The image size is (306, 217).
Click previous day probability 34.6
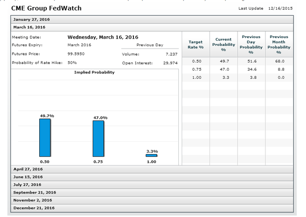point(252,69)
